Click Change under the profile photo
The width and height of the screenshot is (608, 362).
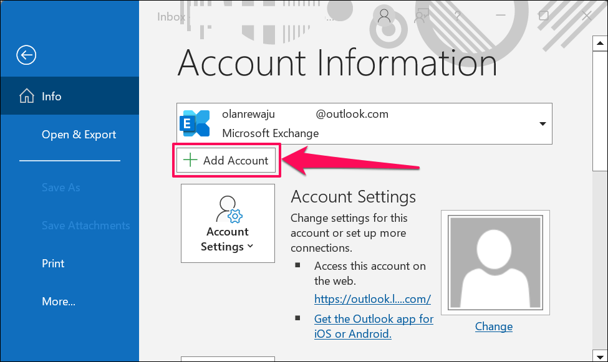[494, 326]
